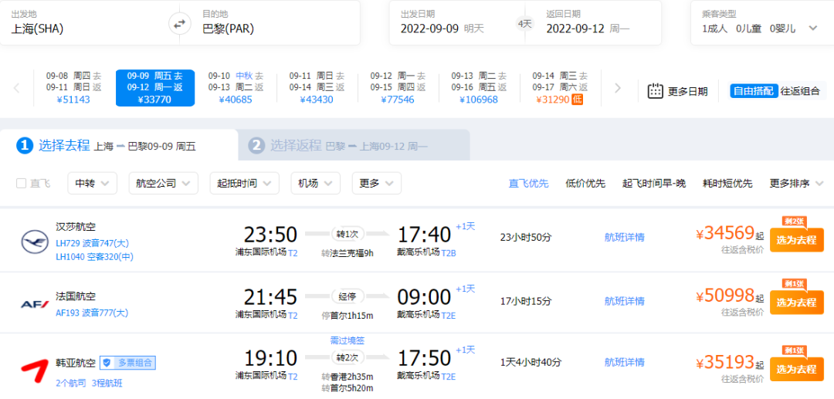The width and height of the screenshot is (834, 399).
Task: Pick the 09-12 to 09-15 date option
Action: [398, 88]
